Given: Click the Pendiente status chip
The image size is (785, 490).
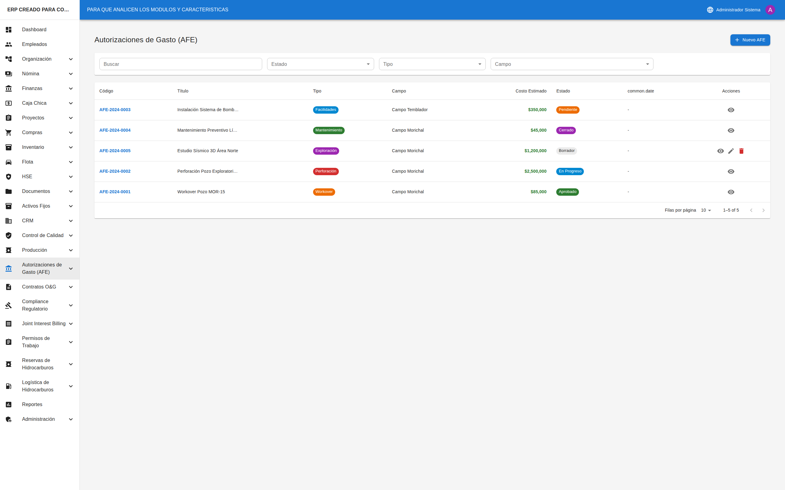Looking at the screenshot, I should click(568, 110).
